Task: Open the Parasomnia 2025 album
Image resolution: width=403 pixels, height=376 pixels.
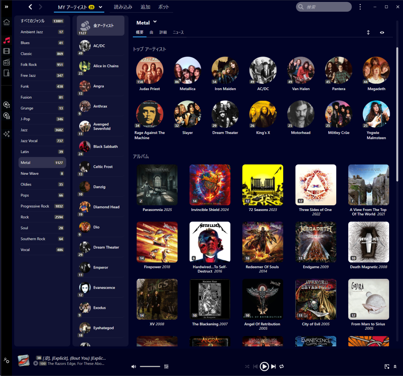Action: [157, 185]
